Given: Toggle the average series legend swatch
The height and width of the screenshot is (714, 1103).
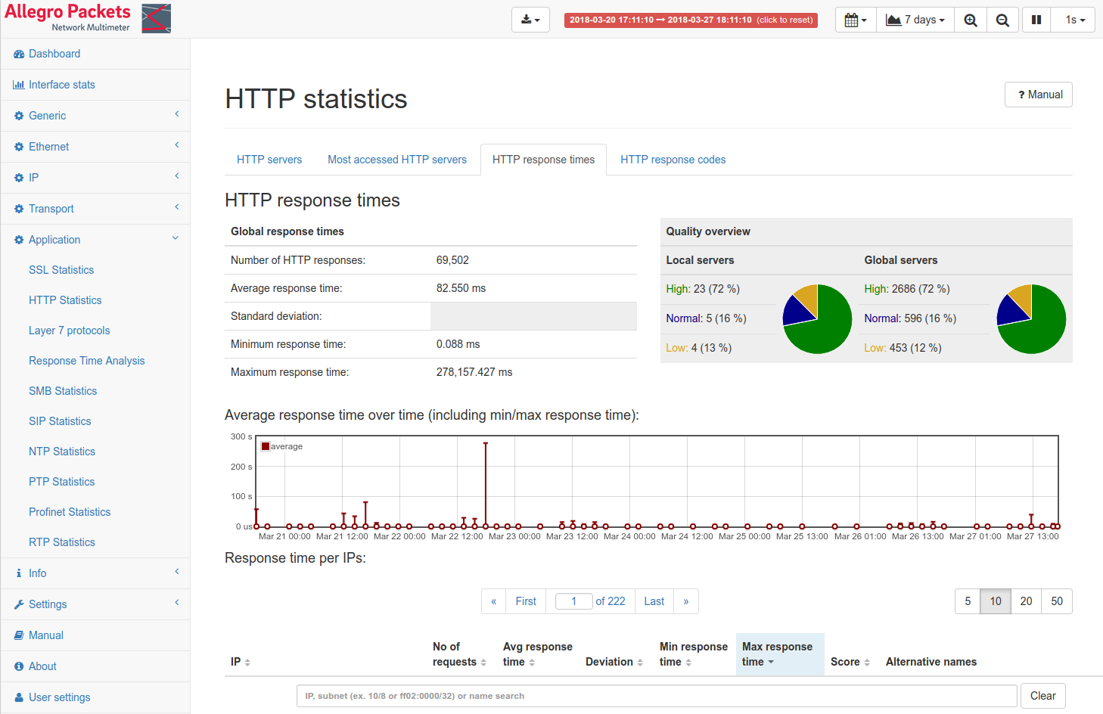Looking at the screenshot, I should point(266,446).
